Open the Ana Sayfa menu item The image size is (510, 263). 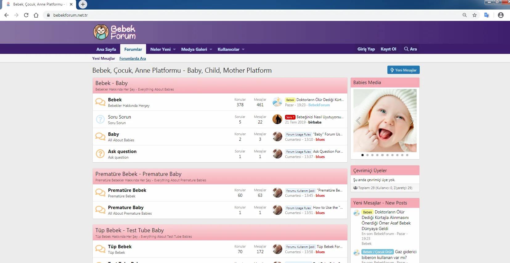[x=106, y=49]
